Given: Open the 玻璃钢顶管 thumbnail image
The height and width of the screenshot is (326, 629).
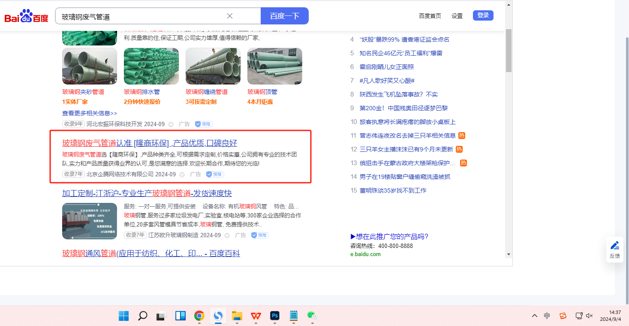Looking at the screenshot, I should click(x=275, y=66).
